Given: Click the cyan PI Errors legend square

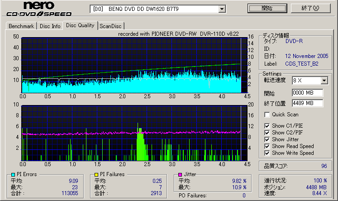Looking at the screenshot, I should pos(13,174).
